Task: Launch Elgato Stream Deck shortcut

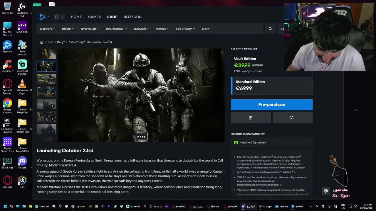Action: tap(7, 145)
